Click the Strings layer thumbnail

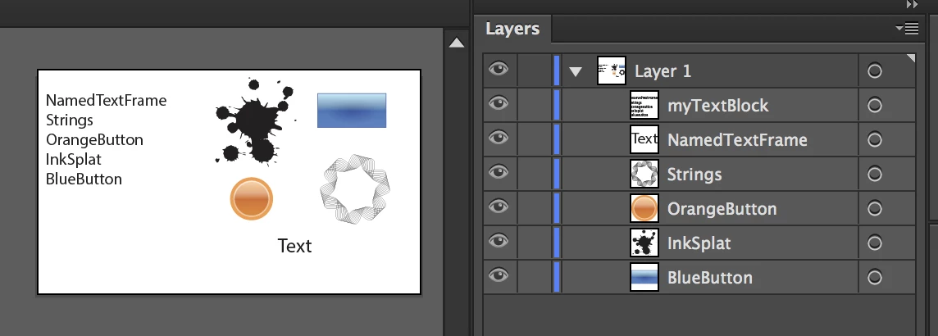(x=644, y=174)
